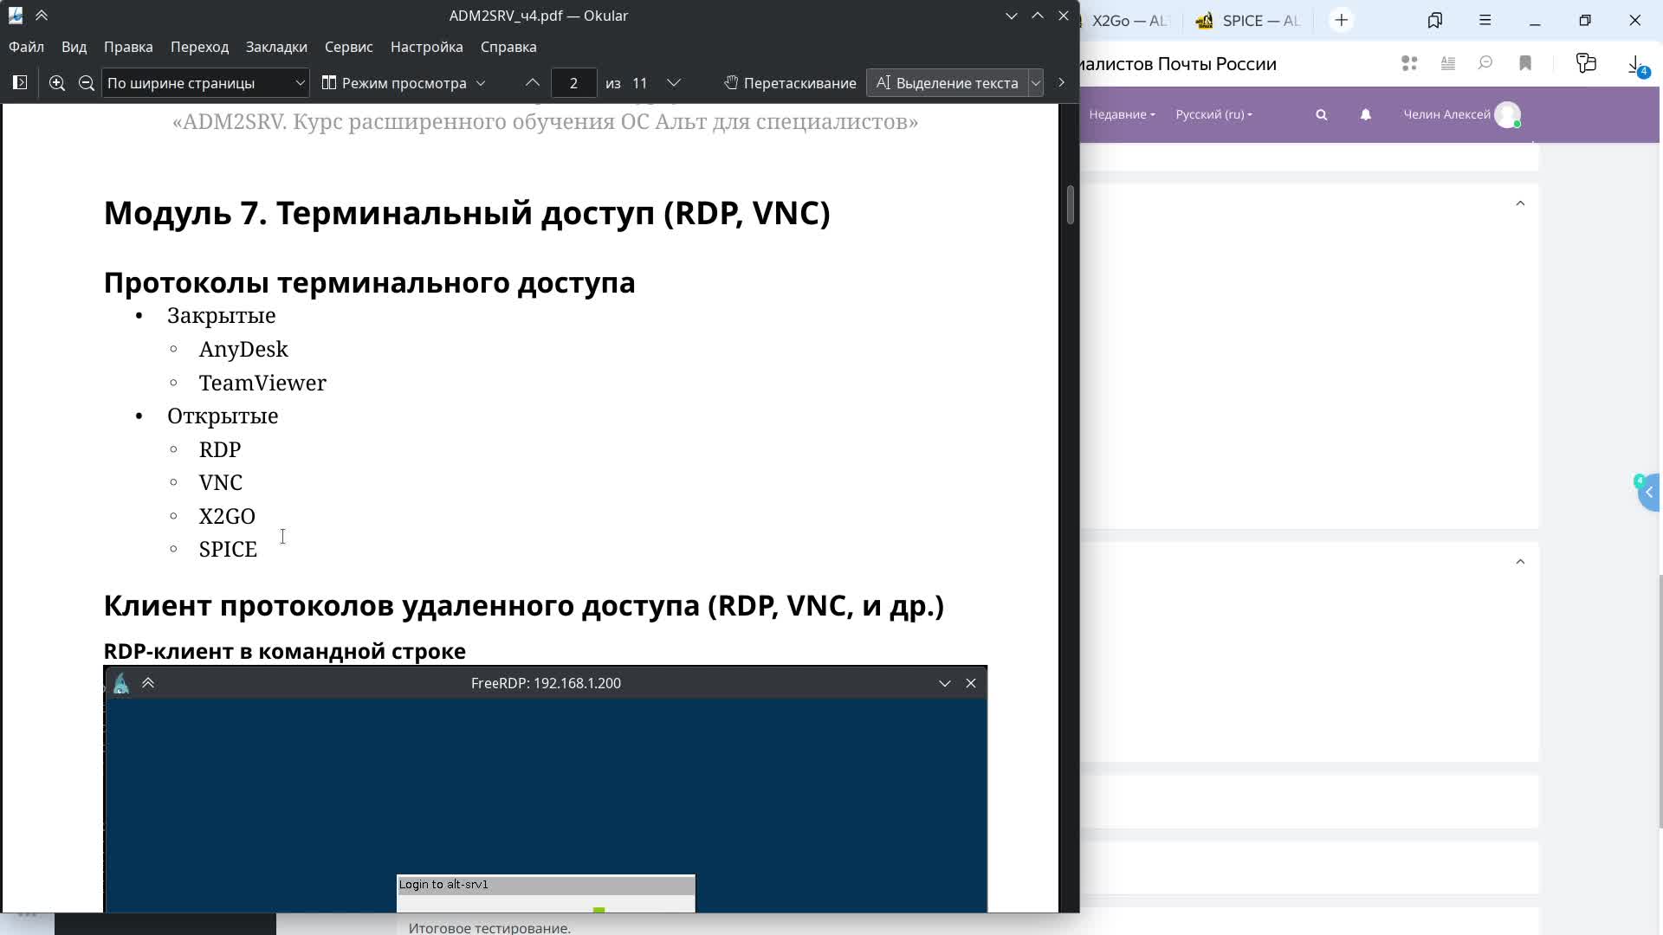This screenshot has height=935, width=1663.
Task: Open the Переход menu
Action: [x=199, y=47]
